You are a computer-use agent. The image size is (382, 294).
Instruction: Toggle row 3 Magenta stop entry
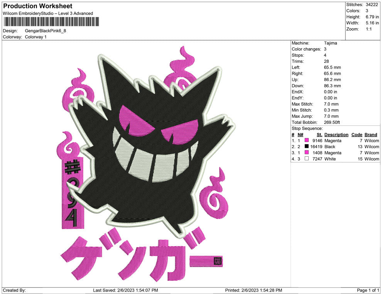[307, 153]
